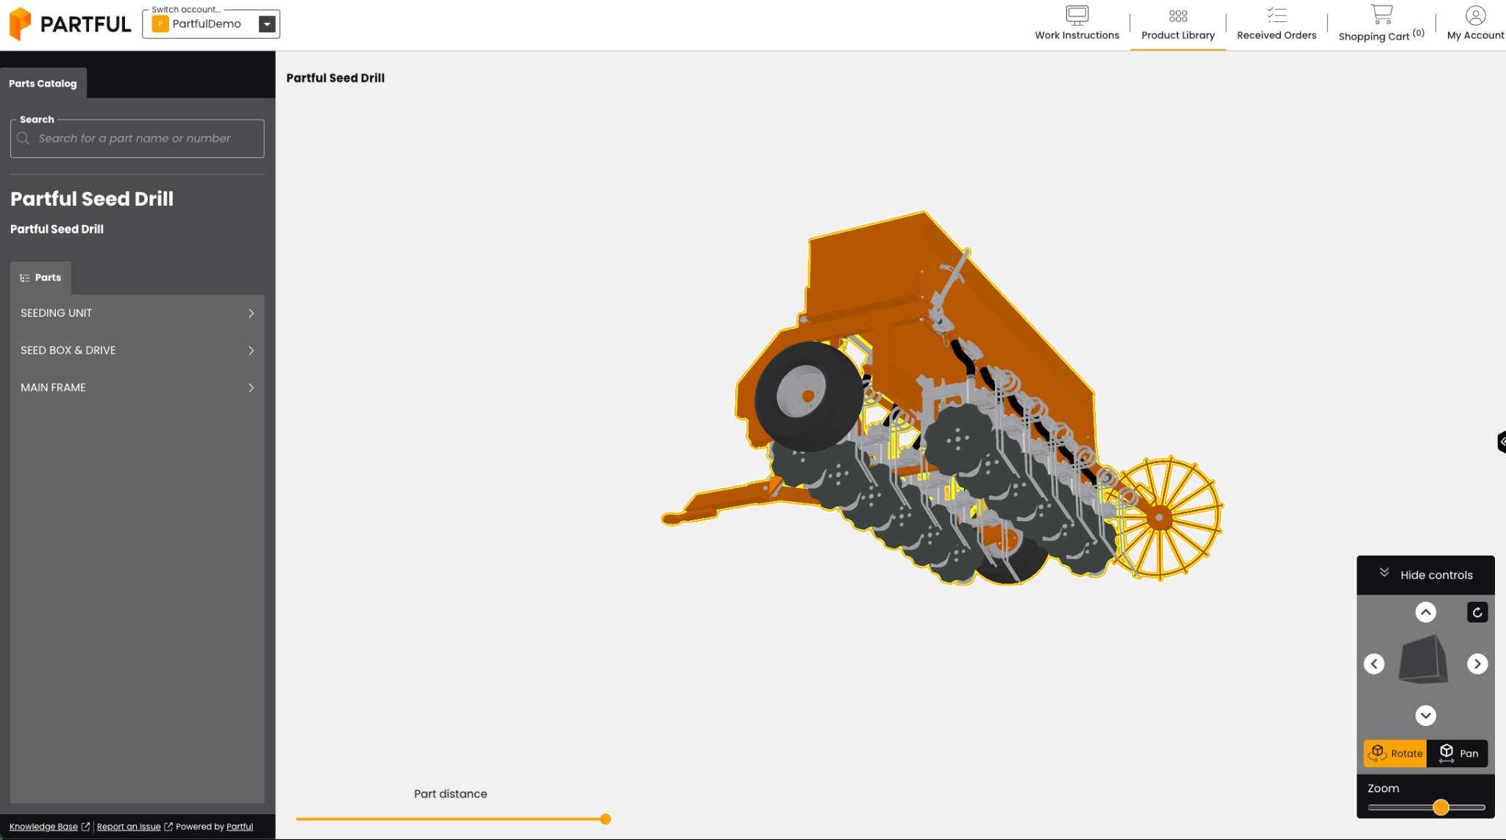The width and height of the screenshot is (1506, 840).
Task: Rotate view right with right arrow
Action: click(1477, 664)
